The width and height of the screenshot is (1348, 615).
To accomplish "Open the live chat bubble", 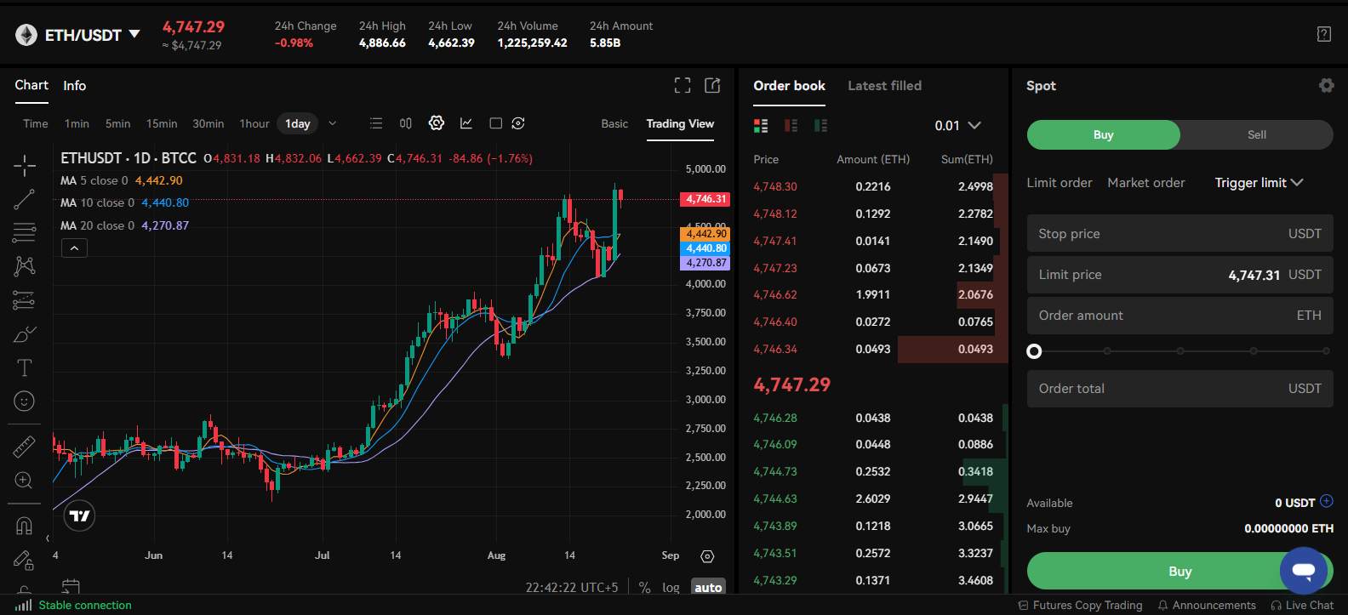I will coord(1303,570).
